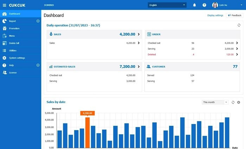The image size is (246, 149).
Task: Open the notifications bell
Action: coord(194,5)
